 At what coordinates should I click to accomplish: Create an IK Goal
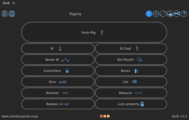pos(131,48)
